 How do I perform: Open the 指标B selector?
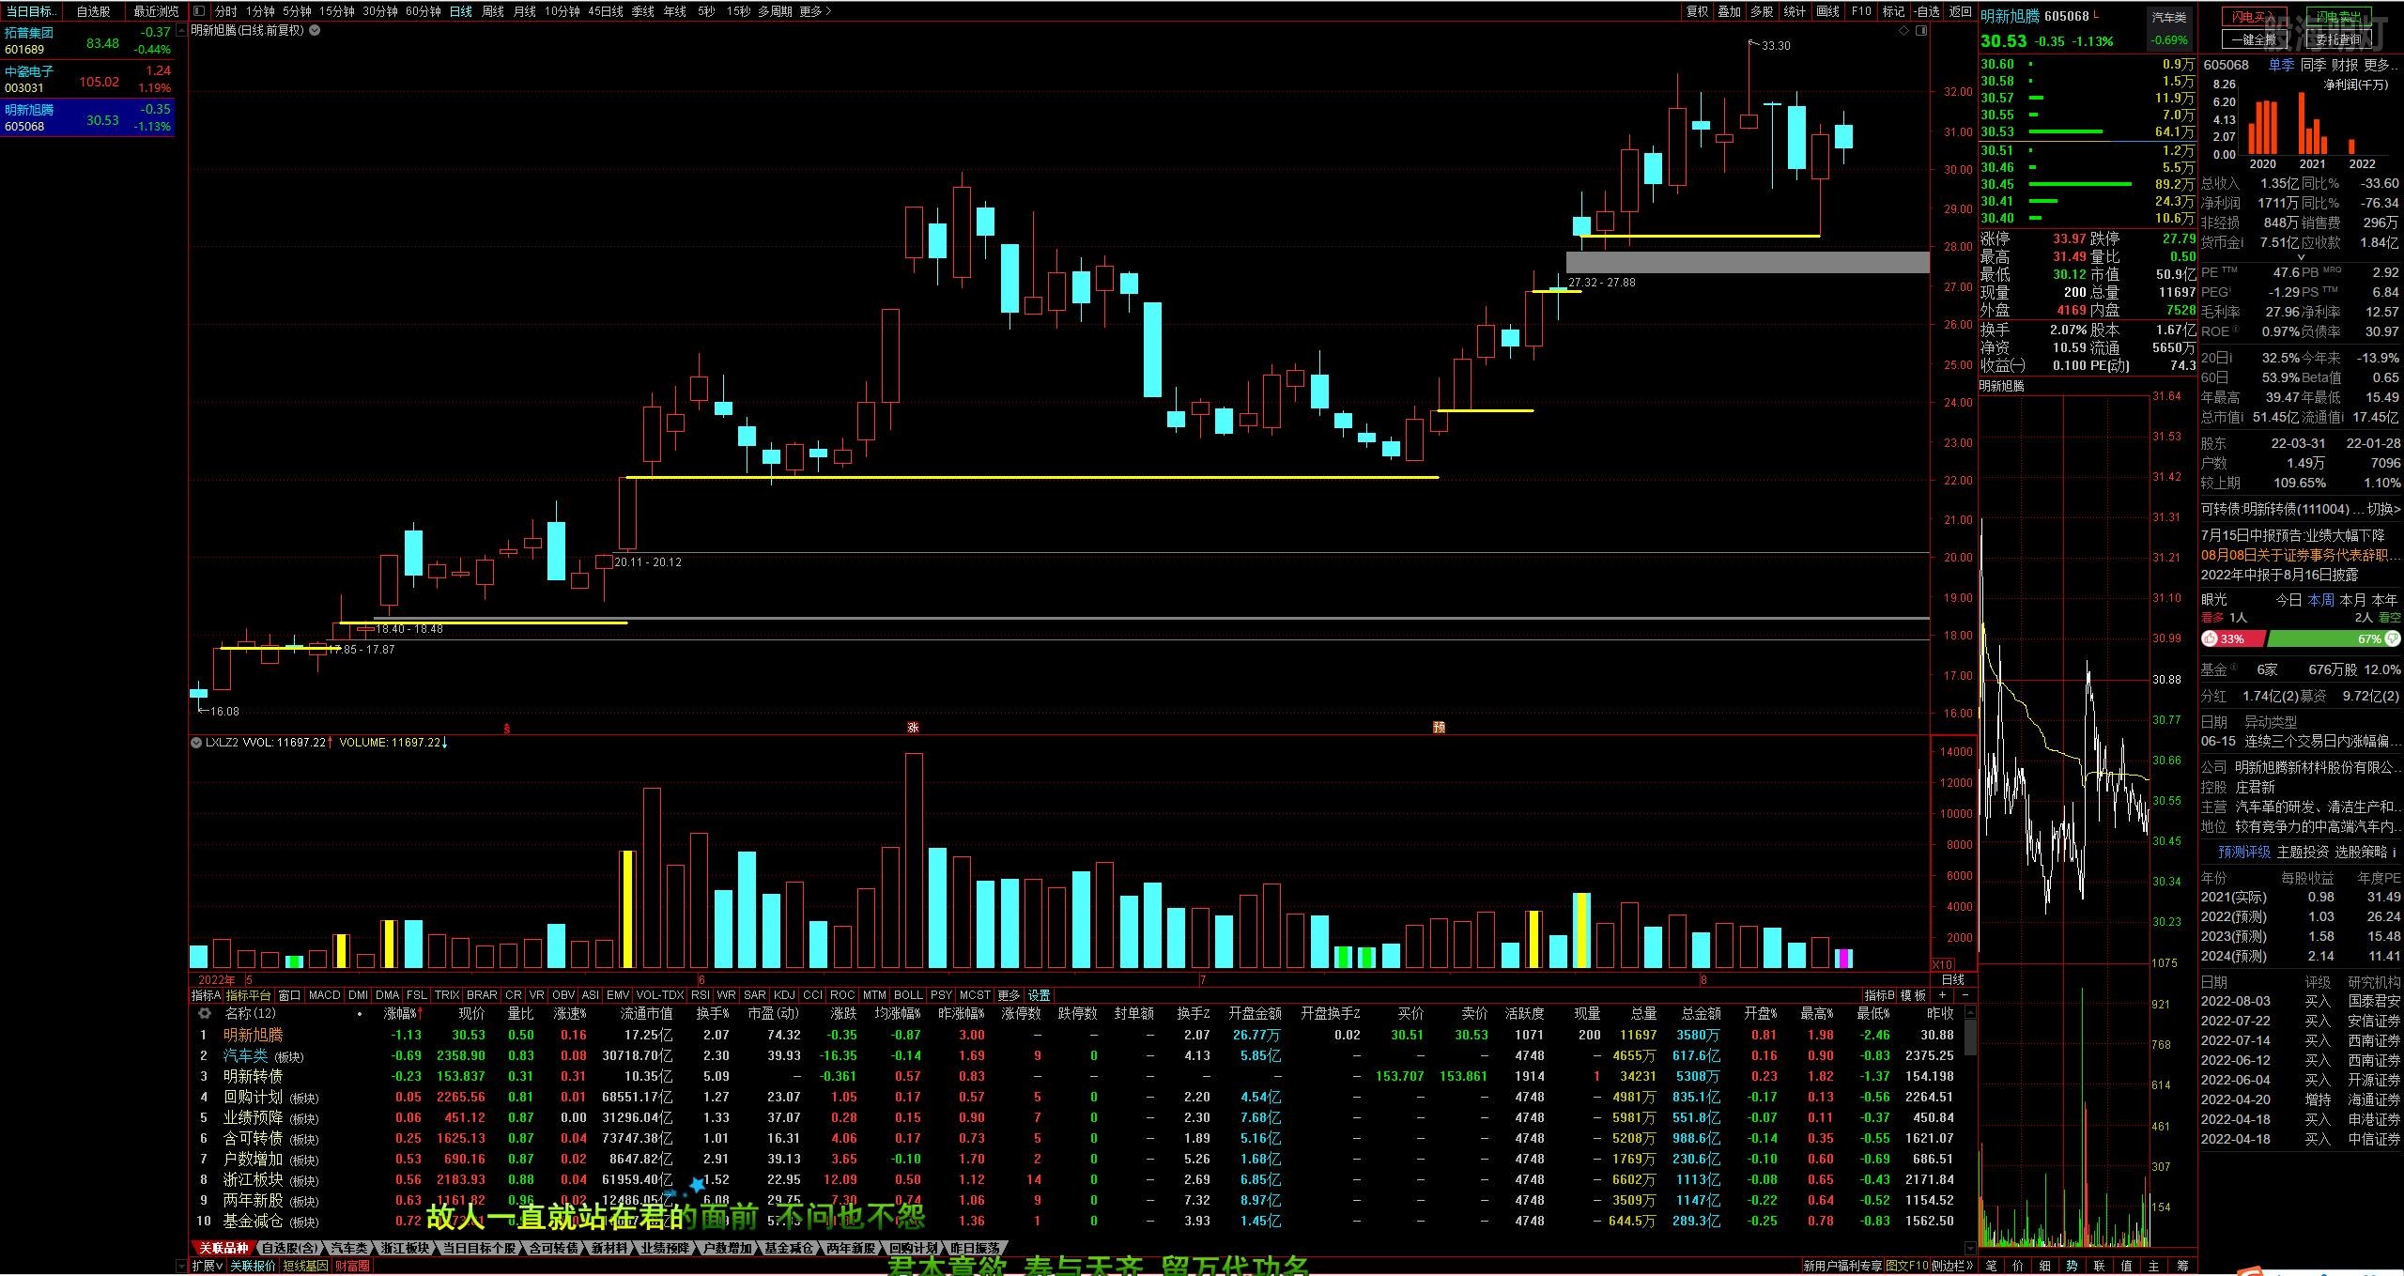(1880, 995)
